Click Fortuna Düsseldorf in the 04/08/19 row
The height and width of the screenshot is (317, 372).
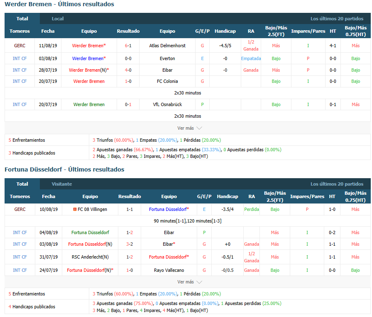pyautogui.click(x=90, y=232)
